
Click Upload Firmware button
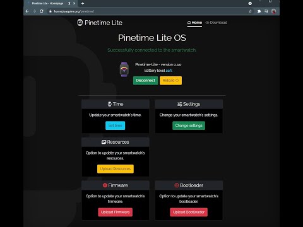tap(115, 212)
